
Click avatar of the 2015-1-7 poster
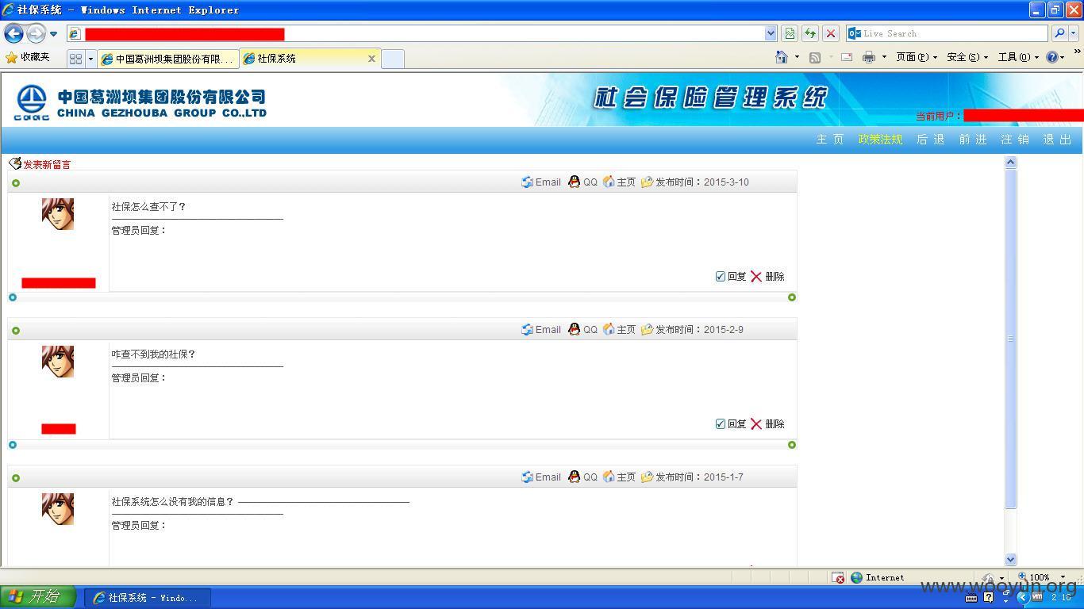(58, 509)
